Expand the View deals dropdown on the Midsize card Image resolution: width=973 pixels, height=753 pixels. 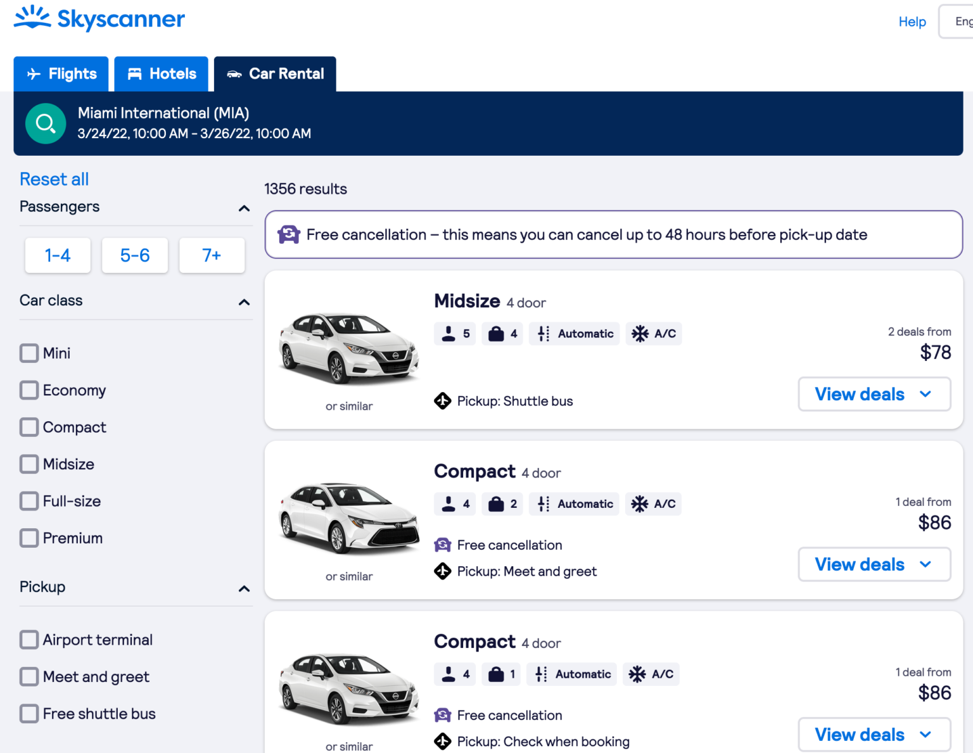[874, 394]
